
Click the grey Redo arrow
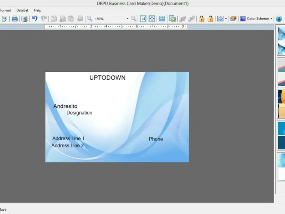44,19
